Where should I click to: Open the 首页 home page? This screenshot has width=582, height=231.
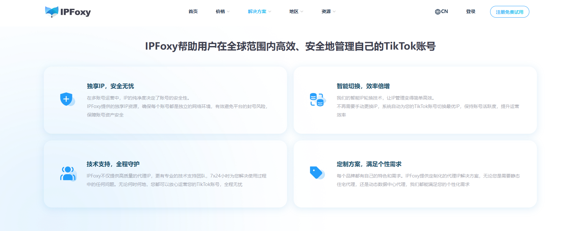pos(193,11)
